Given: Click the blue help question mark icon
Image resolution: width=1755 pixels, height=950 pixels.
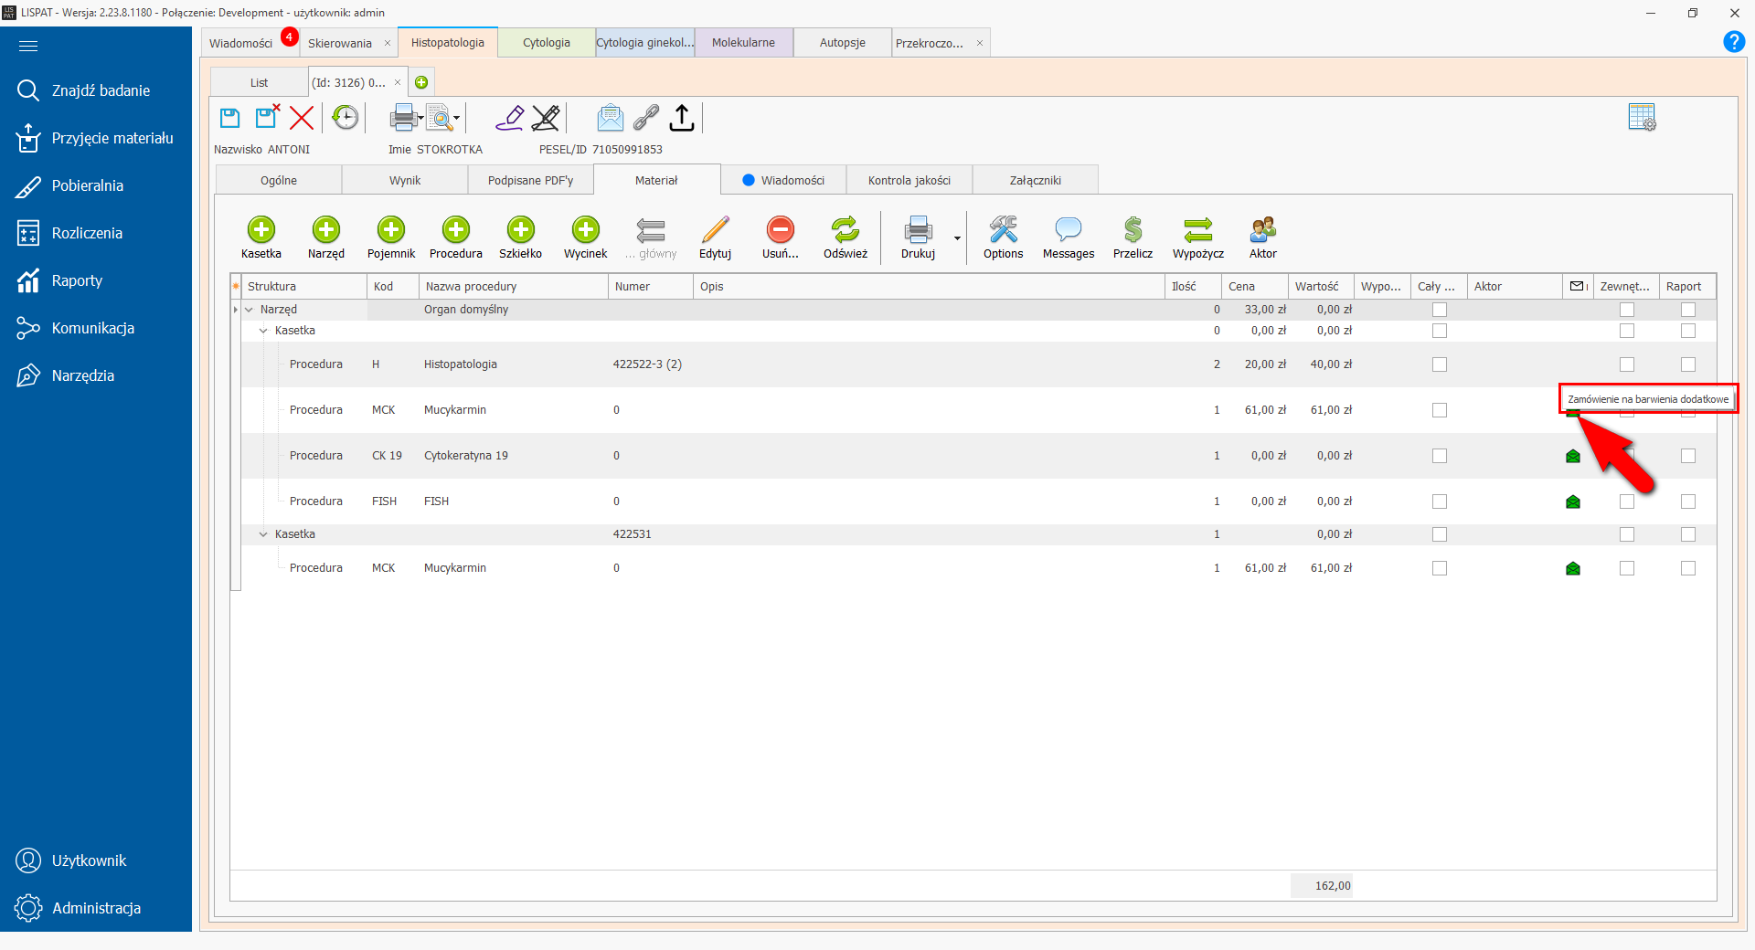Looking at the screenshot, I should click(x=1734, y=42).
